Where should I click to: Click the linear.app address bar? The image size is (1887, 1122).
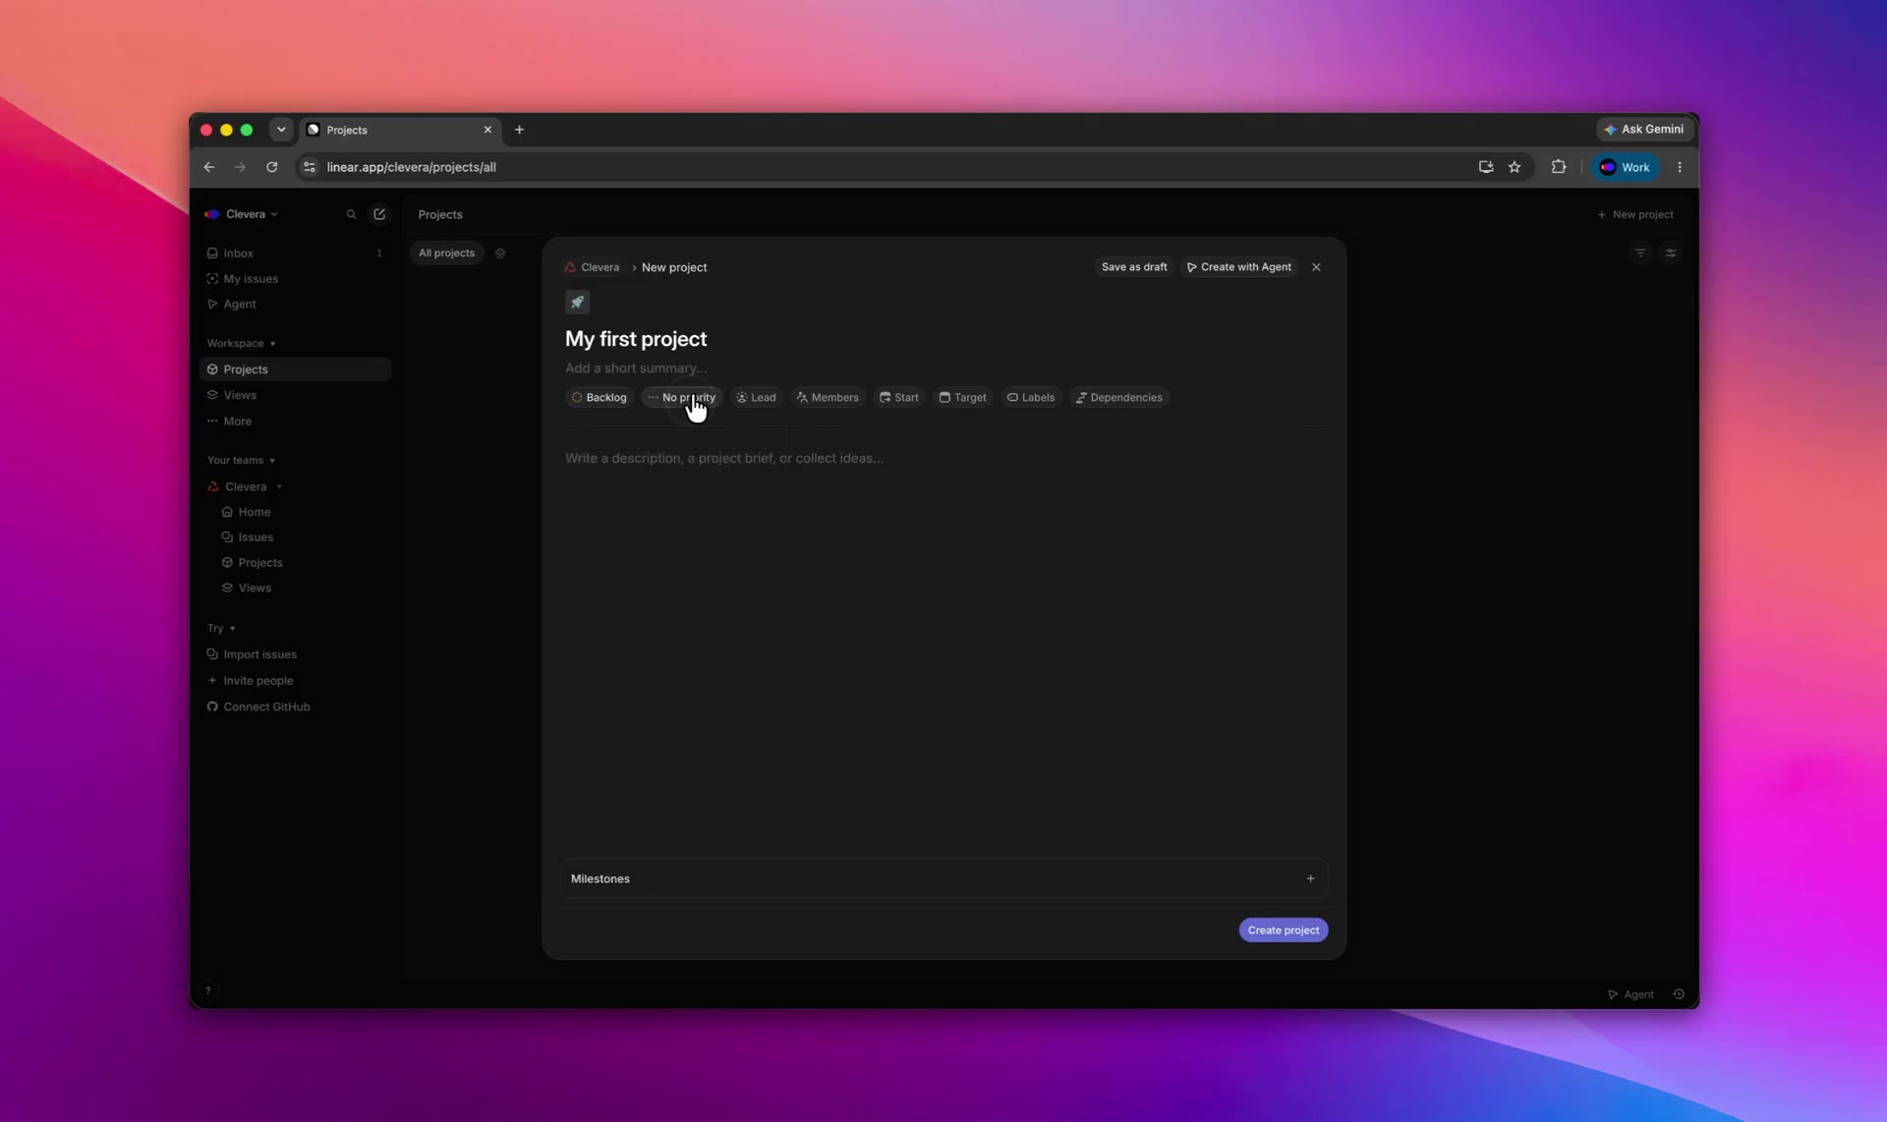click(x=885, y=167)
